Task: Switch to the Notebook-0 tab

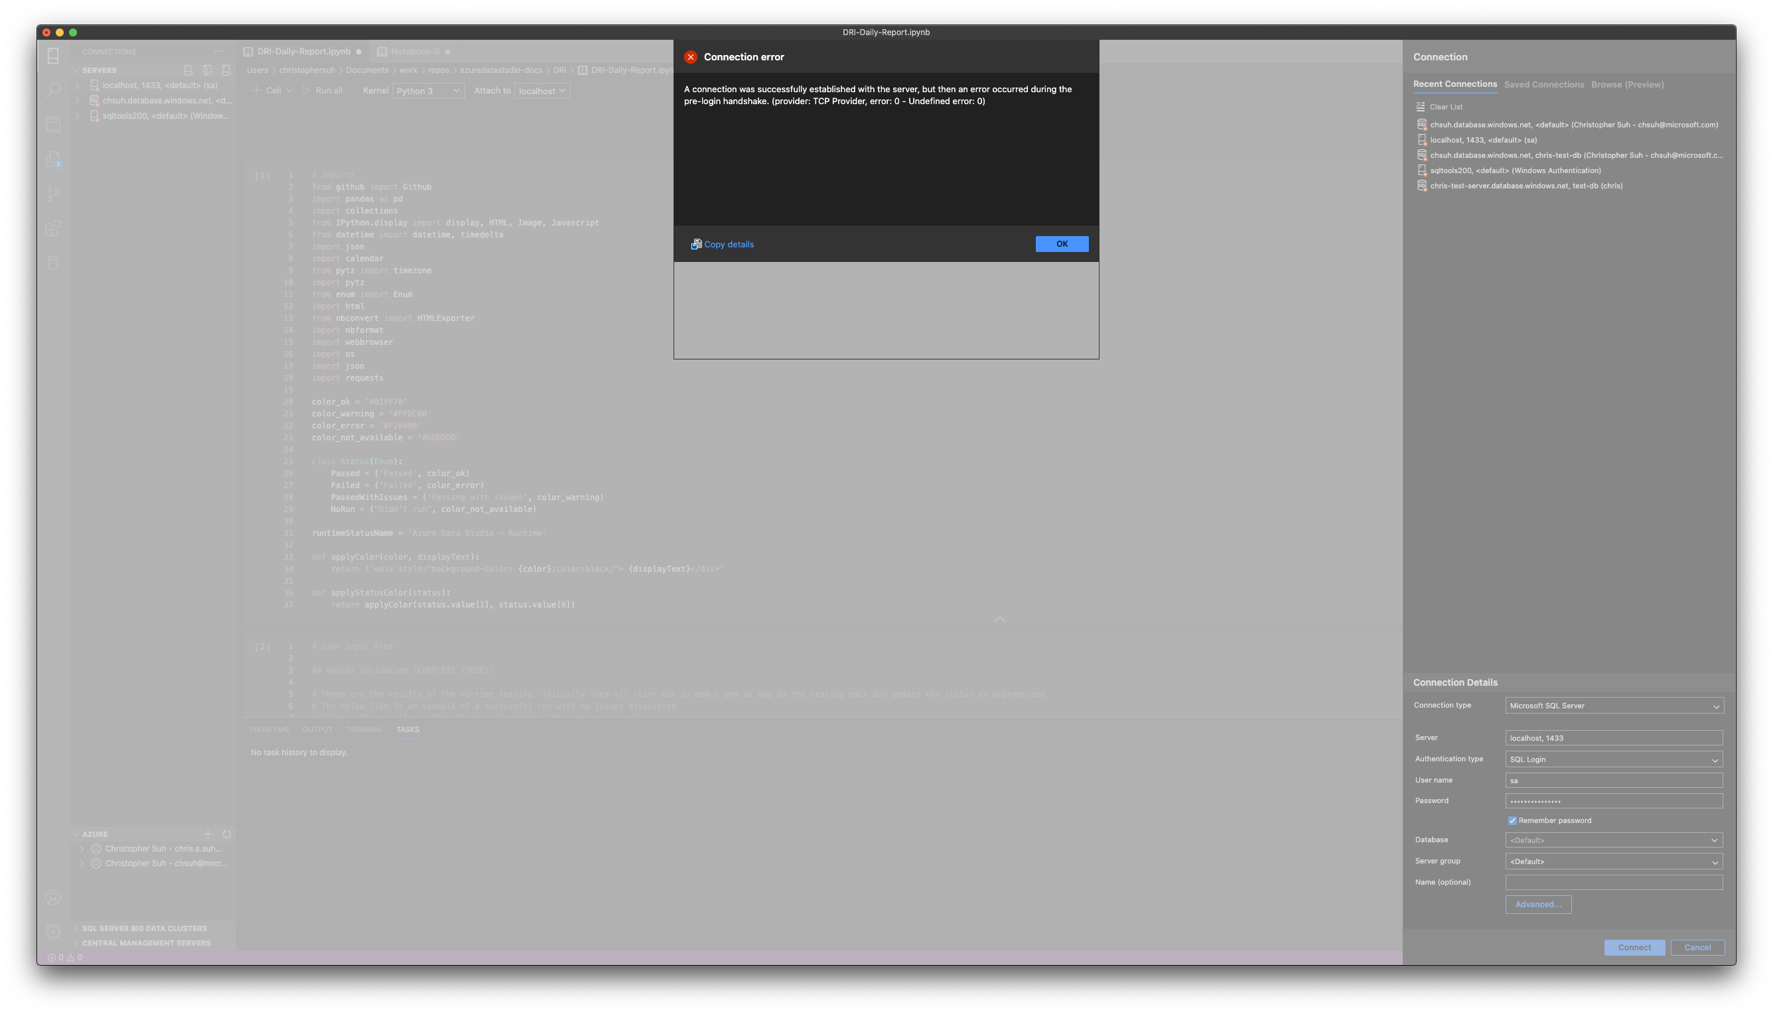Action: click(x=415, y=51)
